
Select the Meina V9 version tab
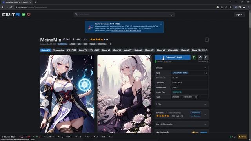(x=106, y=50)
